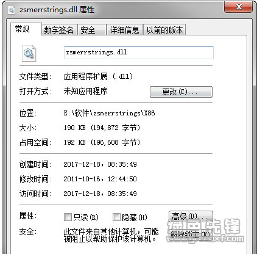Click the 未知应用程序 open-with text
The height and width of the screenshot is (254, 257).
click(85, 91)
